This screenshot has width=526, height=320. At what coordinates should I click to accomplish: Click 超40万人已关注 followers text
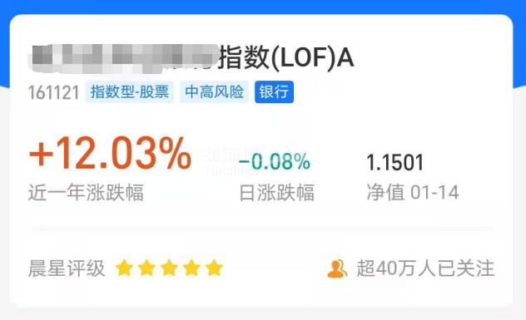(x=425, y=268)
